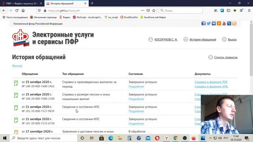Open user profile КОСОРУКОВ С. Н.
Screen dimensions: 253x142
[x=166, y=39]
